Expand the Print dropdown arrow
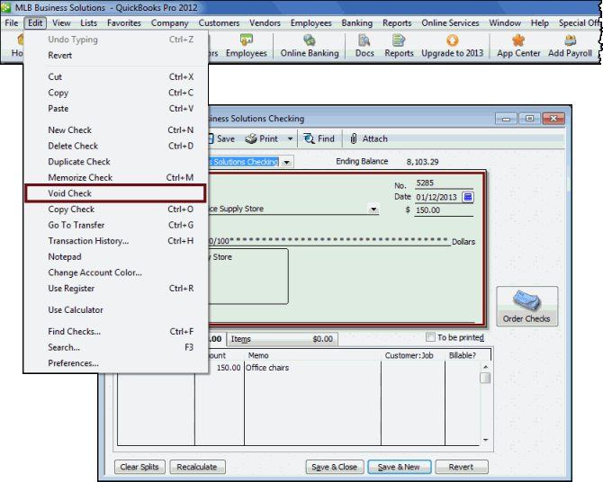This screenshot has height=482, width=603. point(291,138)
